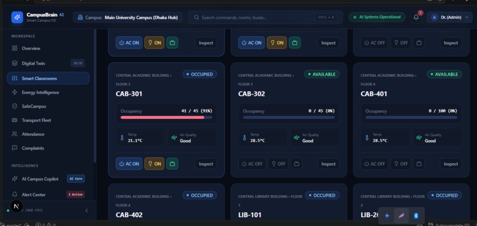The image size is (477, 226).
Task: Click the Transport Fleet bus icon
Action: pyautogui.click(x=15, y=120)
